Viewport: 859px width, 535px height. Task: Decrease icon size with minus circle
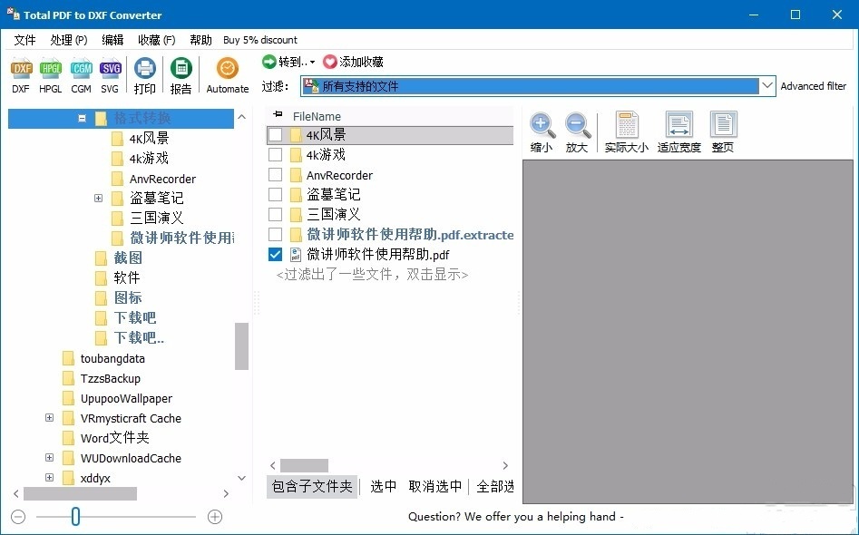coord(18,516)
